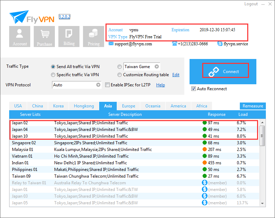The image size is (275, 218).
Task: Click orange status dot for Indian 01
Action: [205, 163]
